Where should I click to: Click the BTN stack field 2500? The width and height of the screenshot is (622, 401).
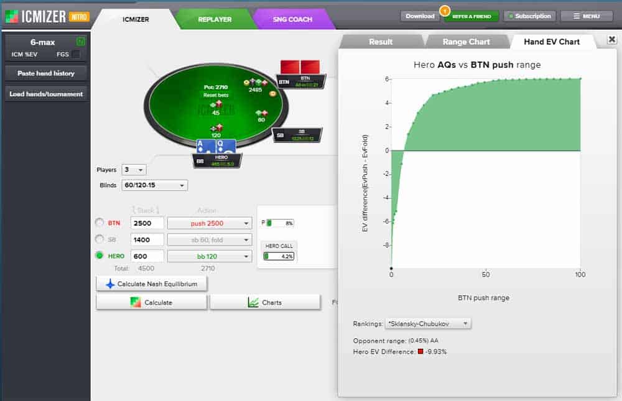(147, 223)
